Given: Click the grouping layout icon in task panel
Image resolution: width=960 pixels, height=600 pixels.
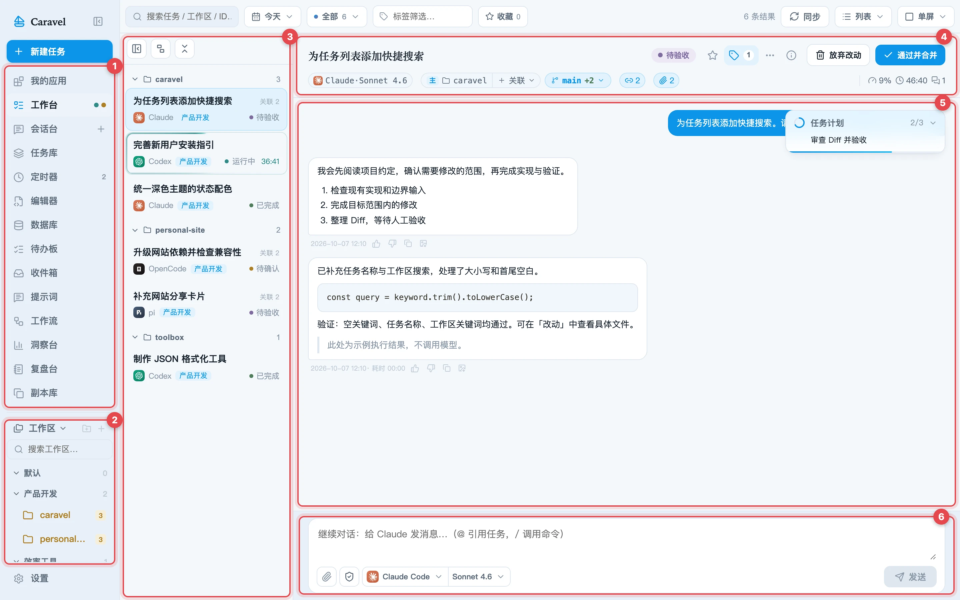Looking at the screenshot, I should click(x=161, y=49).
